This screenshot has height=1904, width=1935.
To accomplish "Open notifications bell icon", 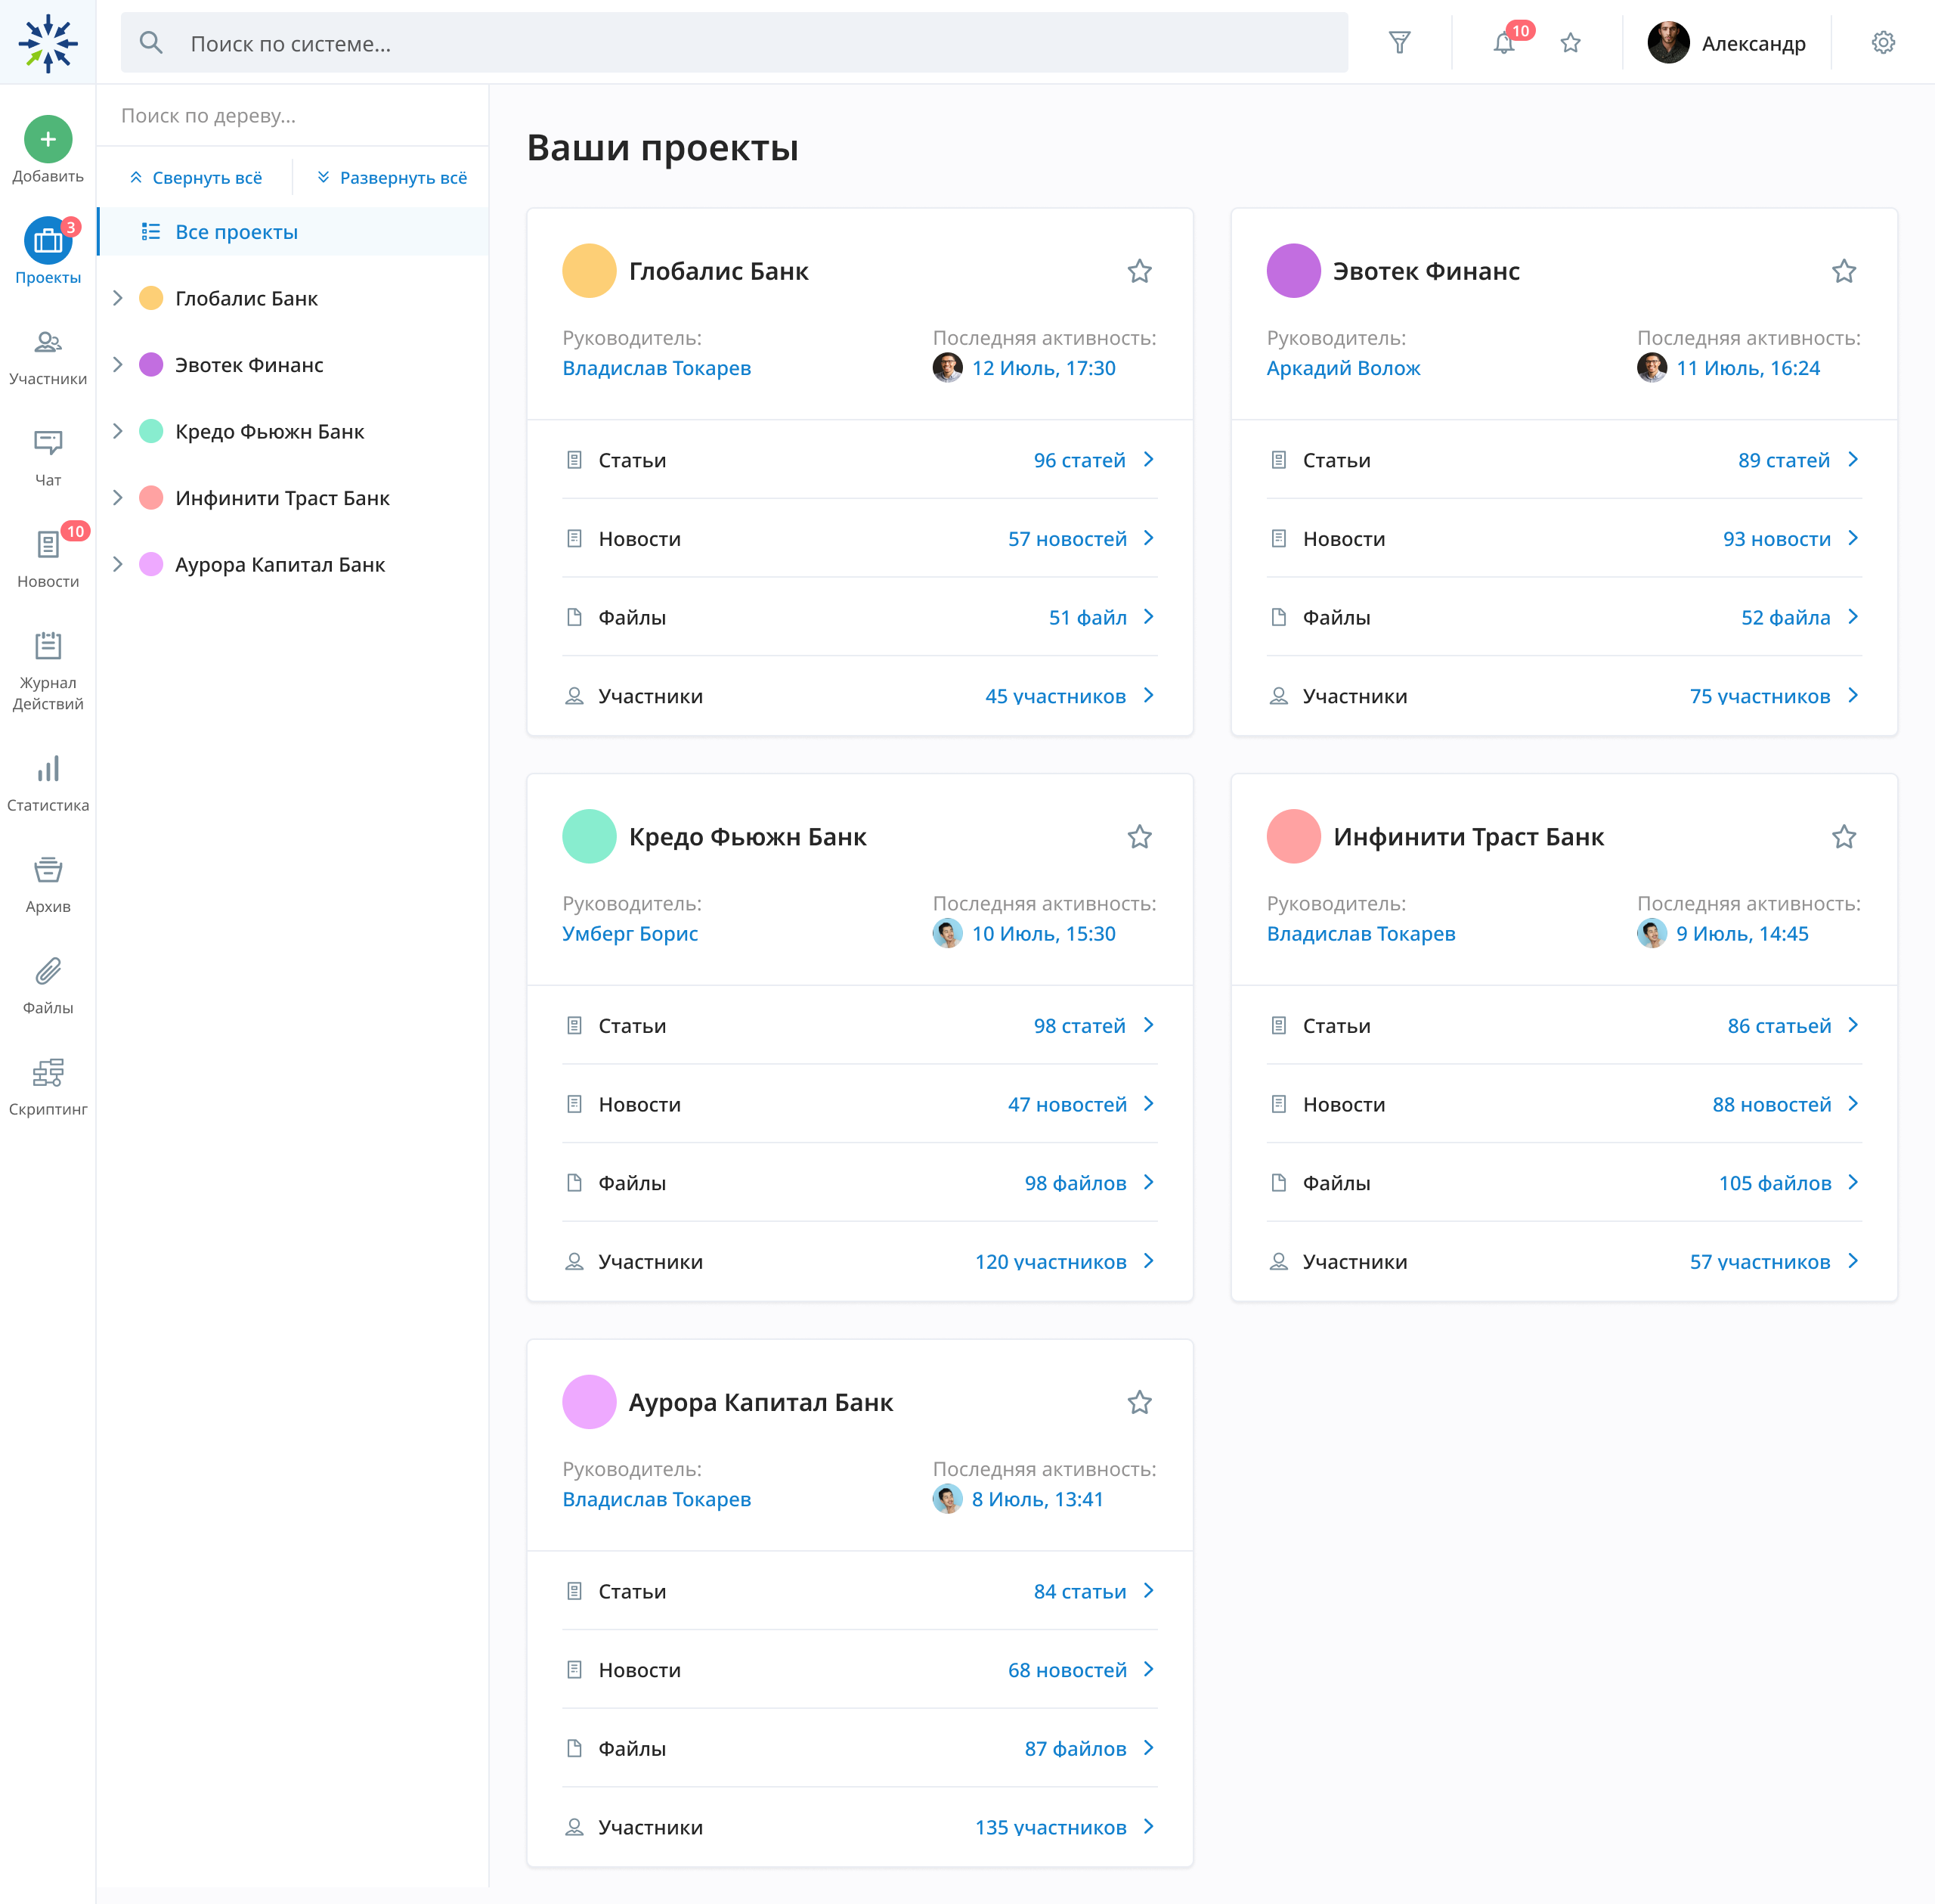I will click(1503, 43).
